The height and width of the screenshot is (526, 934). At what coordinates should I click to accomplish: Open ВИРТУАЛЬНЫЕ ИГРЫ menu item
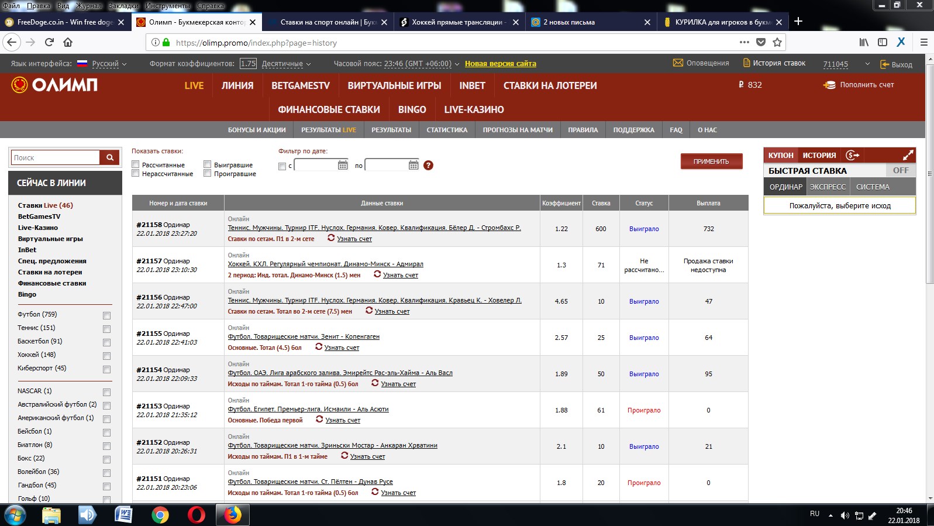tap(394, 85)
